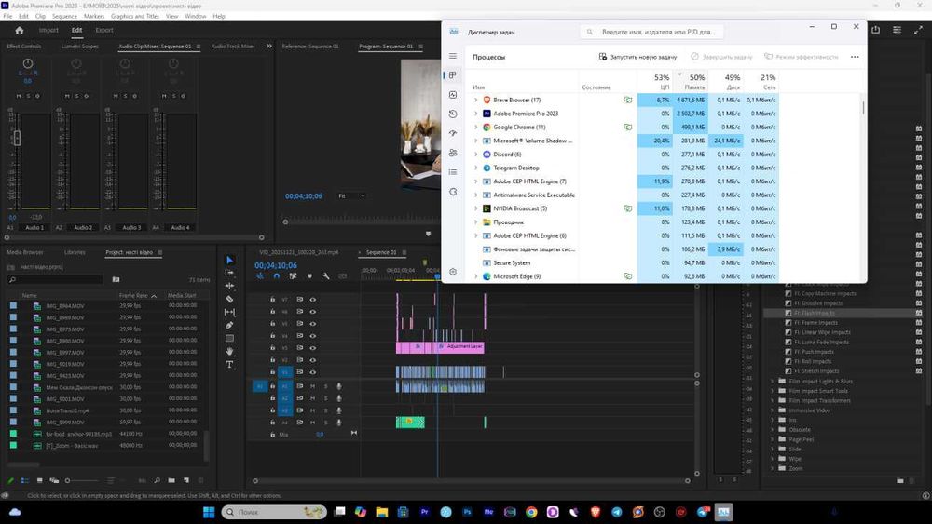Image resolution: width=932 pixels, height=524 pixels.
Task: Expand Microsoft Edge process group
Action: (475, 276)
